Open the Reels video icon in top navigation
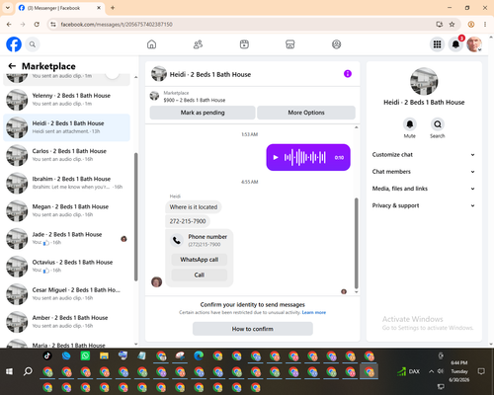Image resolution: width=494 pixels, height=395 pixels. click(244, 44)
